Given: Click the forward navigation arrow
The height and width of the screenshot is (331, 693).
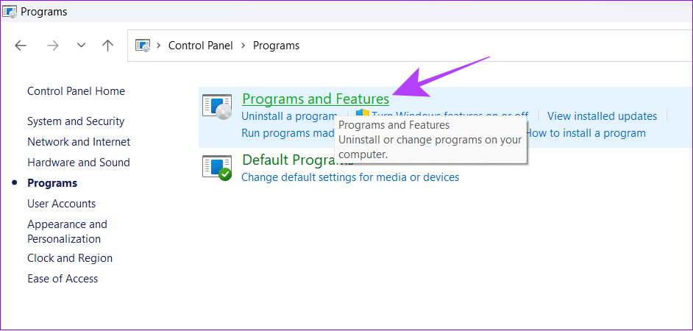Looking at the screenshot, I should (52, 46).
